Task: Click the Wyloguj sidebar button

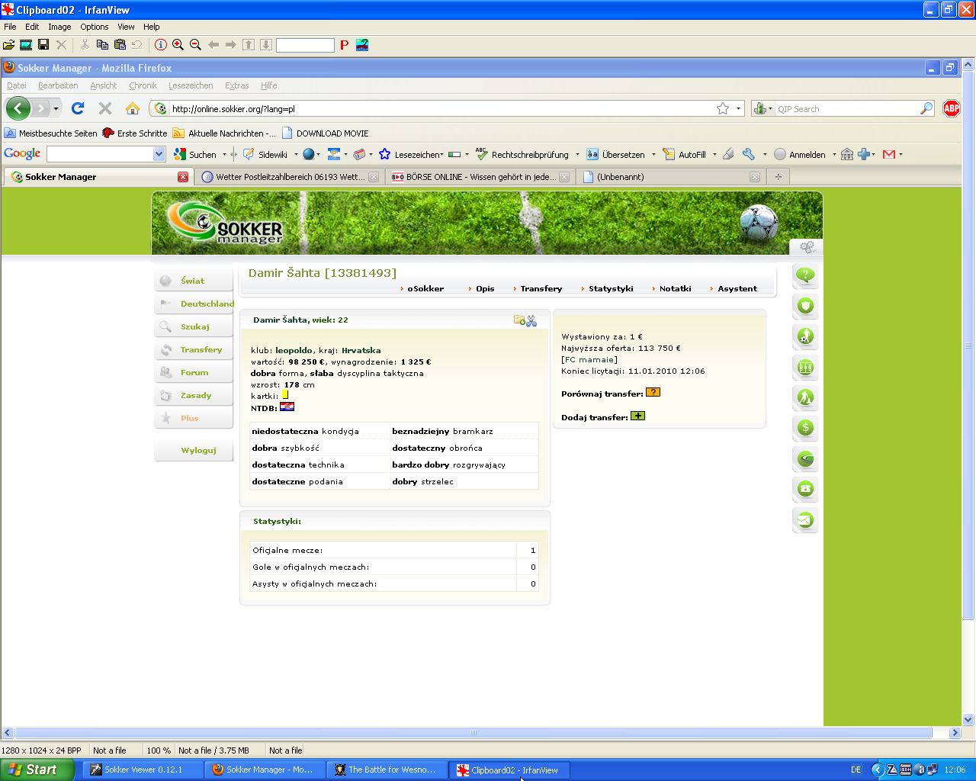Action: pyautogui.click(x=198, y=450)
